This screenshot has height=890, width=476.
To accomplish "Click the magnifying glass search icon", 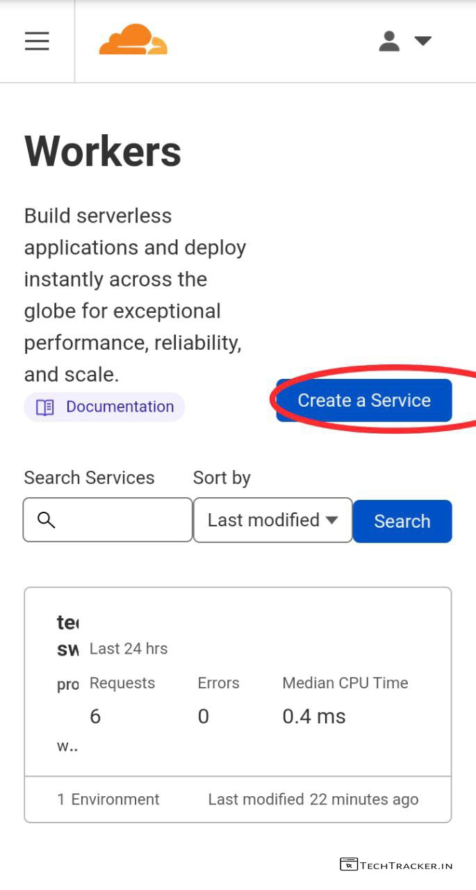I will coord(46,519).
